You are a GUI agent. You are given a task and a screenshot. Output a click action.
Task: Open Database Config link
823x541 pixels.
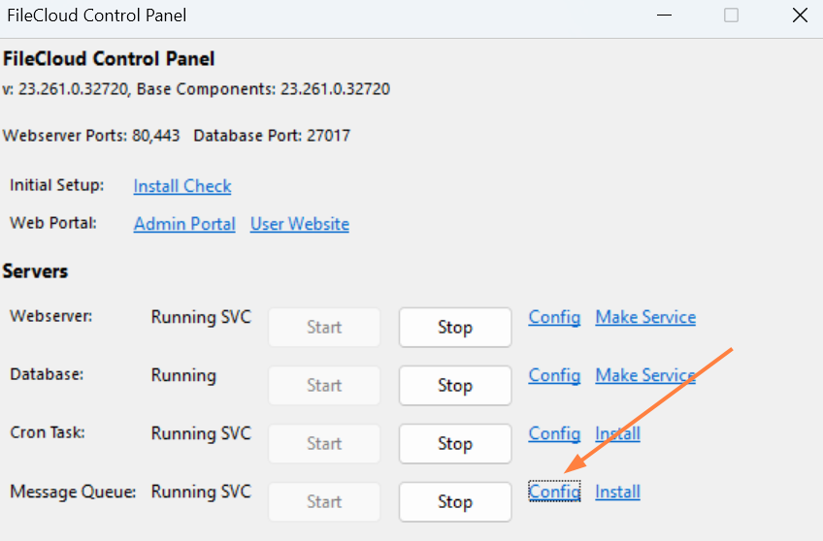pos(554,375)
